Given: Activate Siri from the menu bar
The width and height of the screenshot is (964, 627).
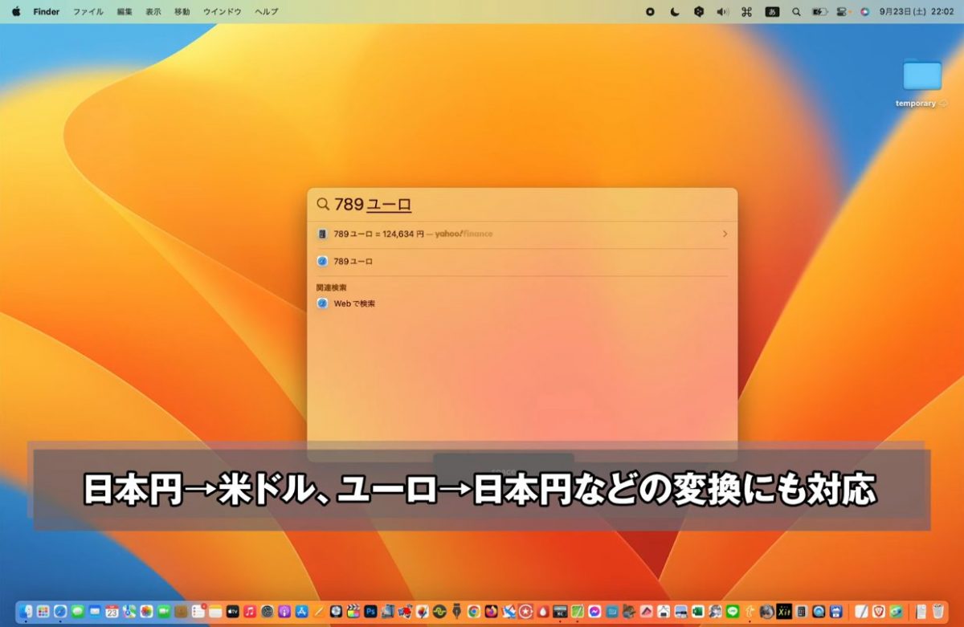Looking at the screenshot, I should point(864,12).
